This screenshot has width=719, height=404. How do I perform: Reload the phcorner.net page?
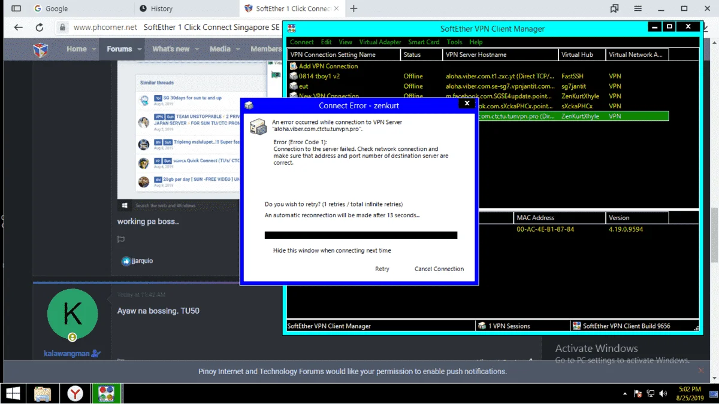40,27
